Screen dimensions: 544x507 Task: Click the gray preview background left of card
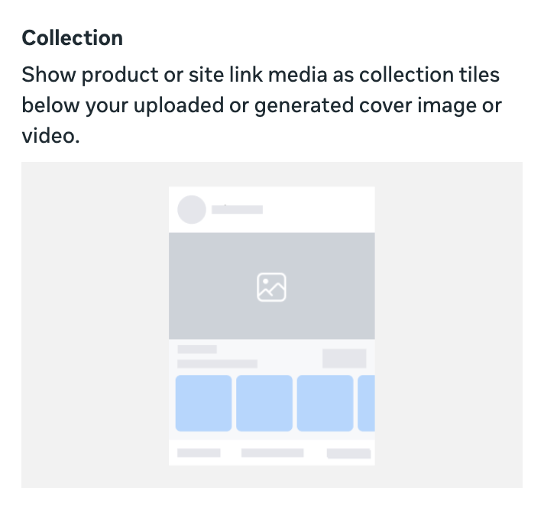pyautogui.click(x=95, y=325)
